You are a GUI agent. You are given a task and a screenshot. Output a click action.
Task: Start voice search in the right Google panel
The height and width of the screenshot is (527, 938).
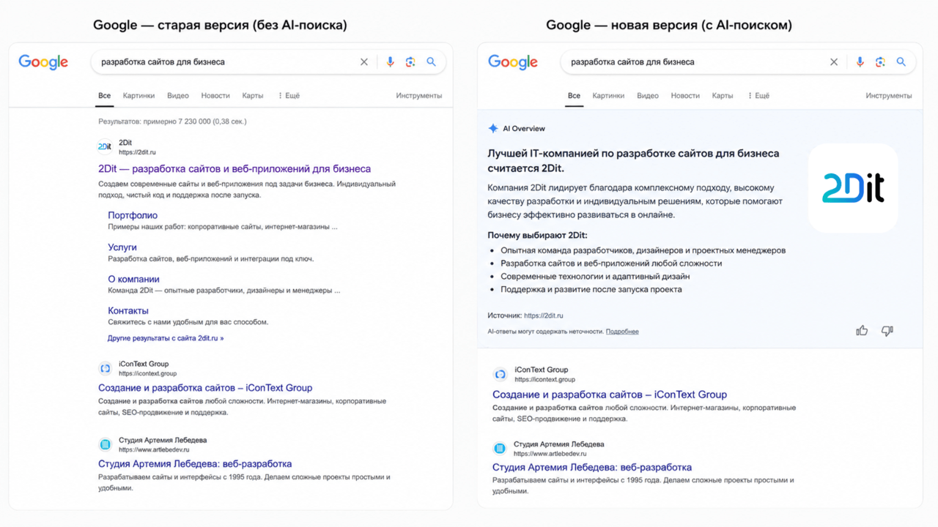point(860,62)
